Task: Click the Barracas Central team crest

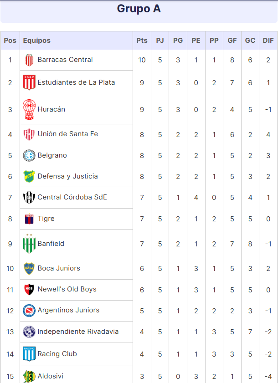Action: click(x=29, y=60)
